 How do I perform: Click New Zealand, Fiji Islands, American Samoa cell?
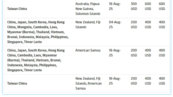(88, 84)
